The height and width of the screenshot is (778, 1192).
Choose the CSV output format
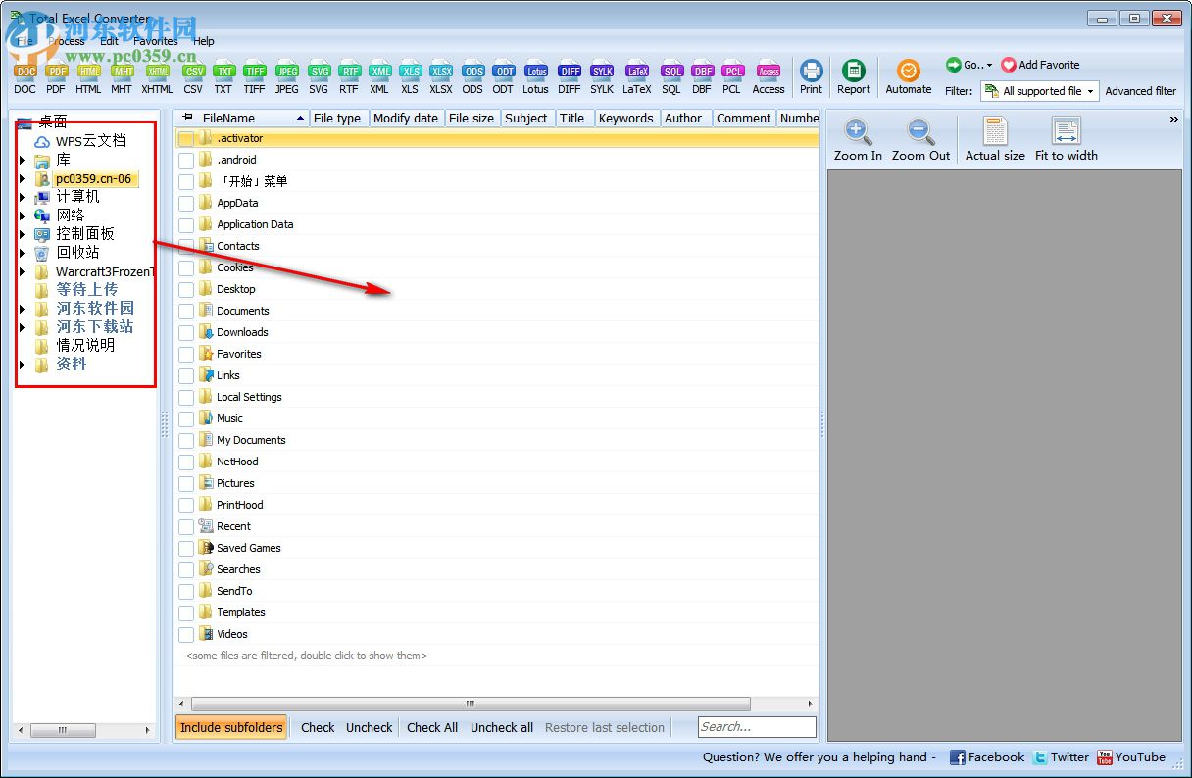click(x=193, y=77)
